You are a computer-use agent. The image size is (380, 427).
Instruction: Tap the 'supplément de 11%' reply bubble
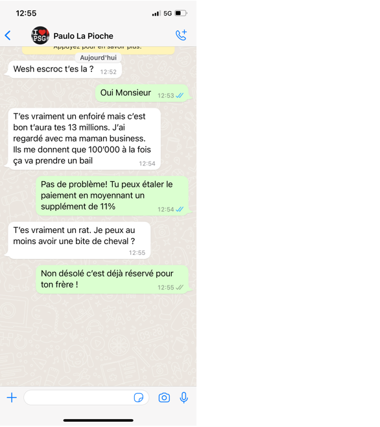(x=112, y=196)
